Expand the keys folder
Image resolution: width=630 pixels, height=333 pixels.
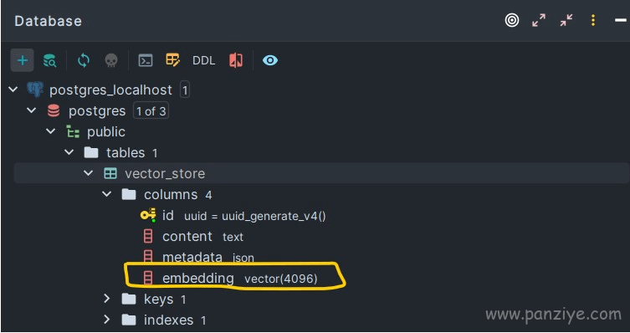coord(106,299)
